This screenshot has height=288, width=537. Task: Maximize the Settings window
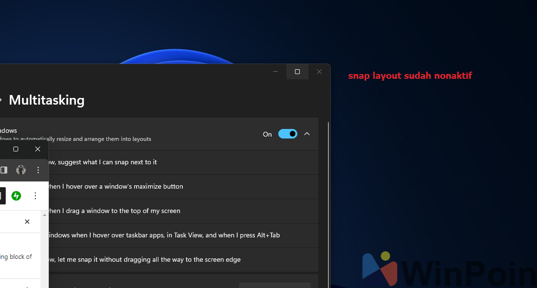[297, 72]
